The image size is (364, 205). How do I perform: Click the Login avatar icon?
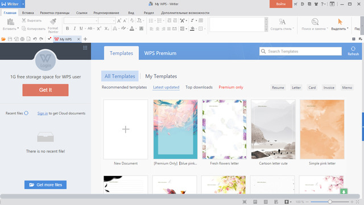[45, 60]
